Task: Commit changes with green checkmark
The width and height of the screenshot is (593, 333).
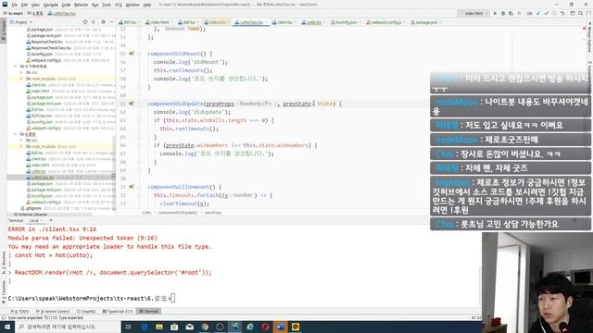Action: (546, 13)
